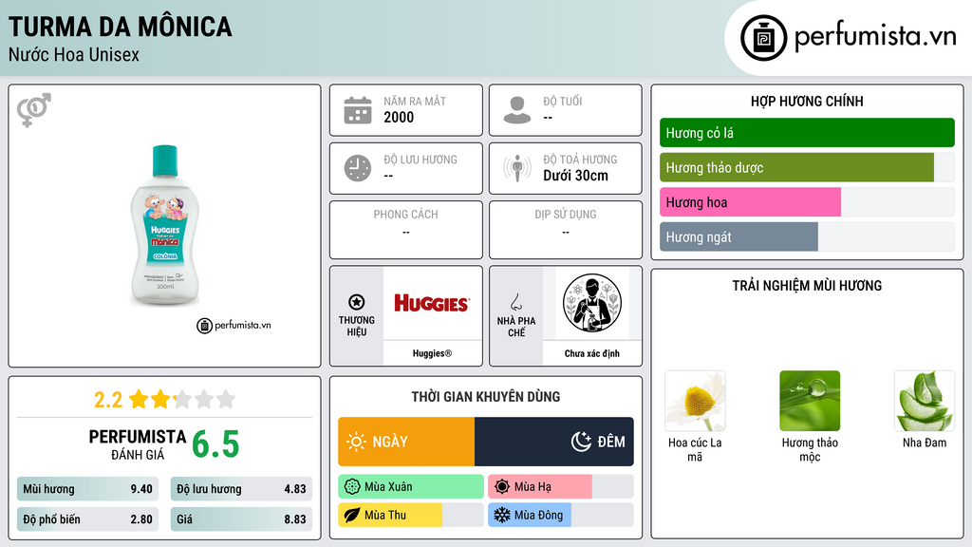
Task: Open the perfumista.vn site name
Action: coord(875,37)
